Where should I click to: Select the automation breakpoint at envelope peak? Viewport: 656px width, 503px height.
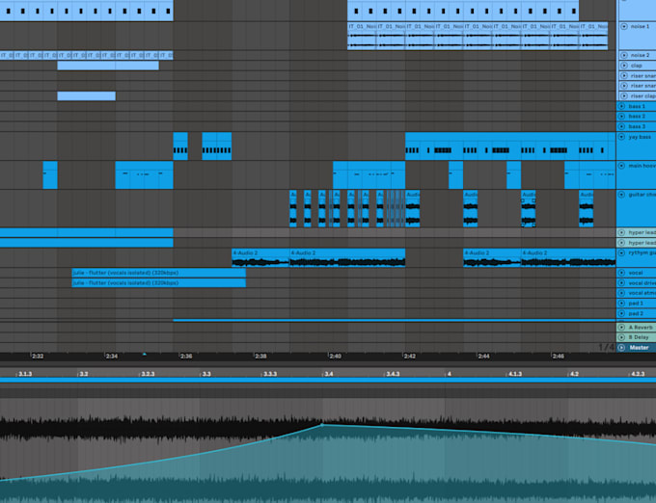point(321,425)
